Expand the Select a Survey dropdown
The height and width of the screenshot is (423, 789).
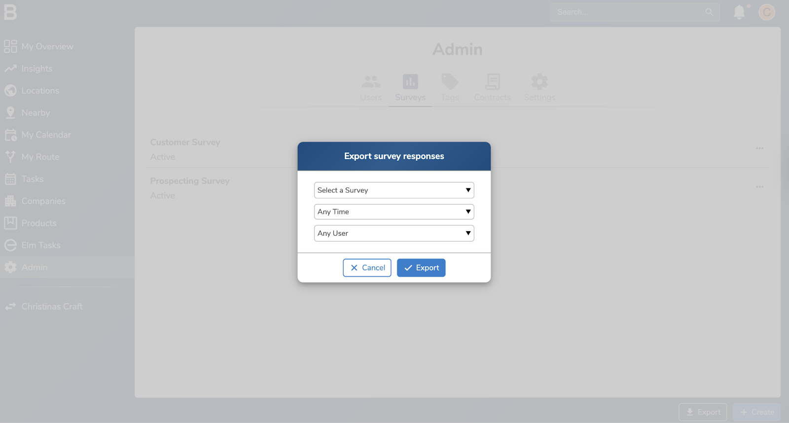click(394, 190)
